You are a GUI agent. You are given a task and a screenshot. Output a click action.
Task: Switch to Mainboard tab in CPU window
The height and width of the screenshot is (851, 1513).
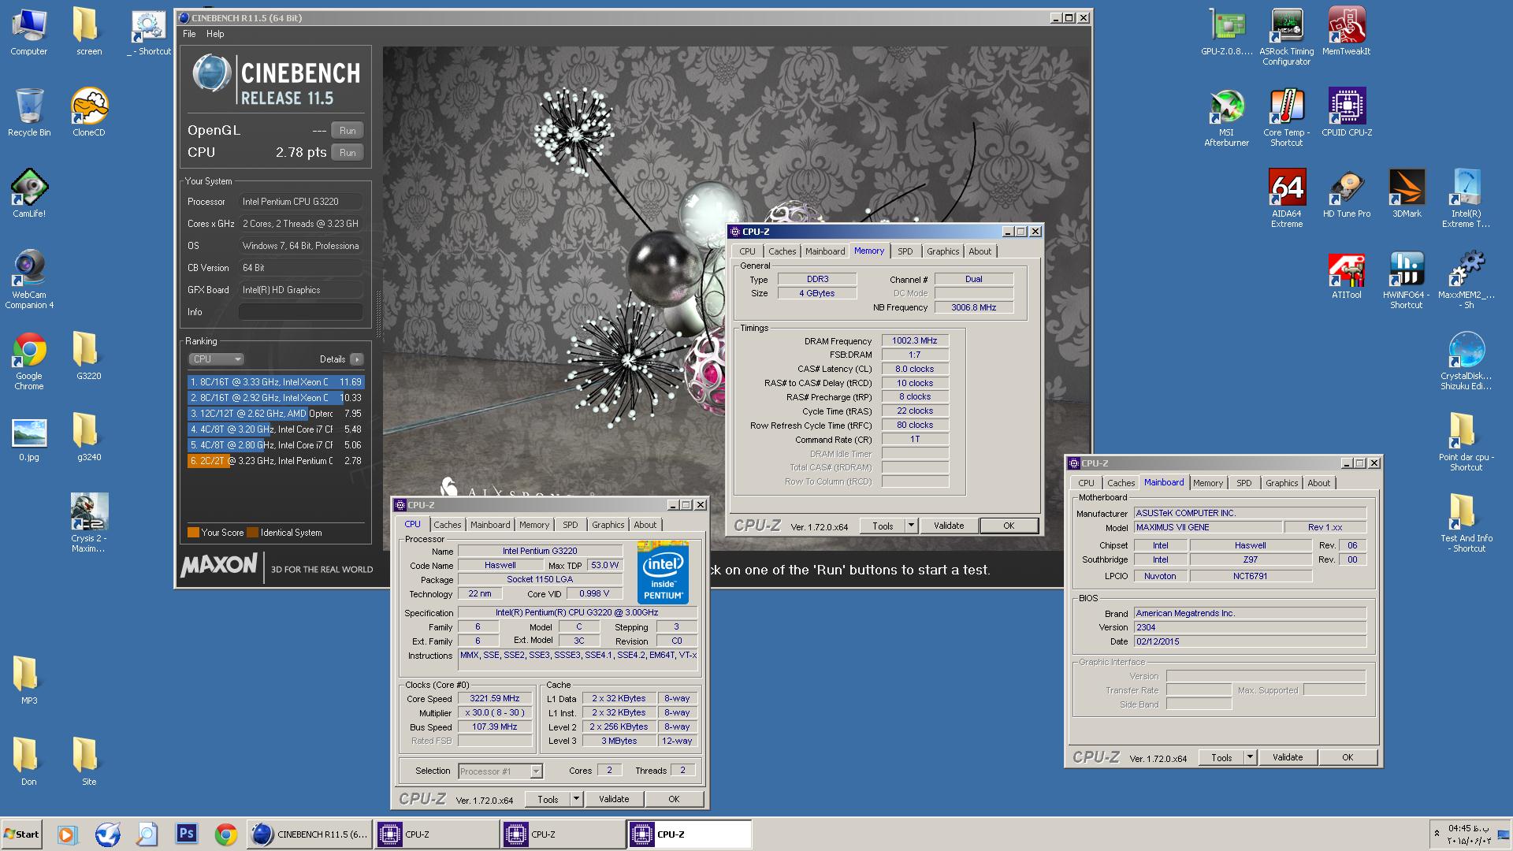[x=490, y=525]
